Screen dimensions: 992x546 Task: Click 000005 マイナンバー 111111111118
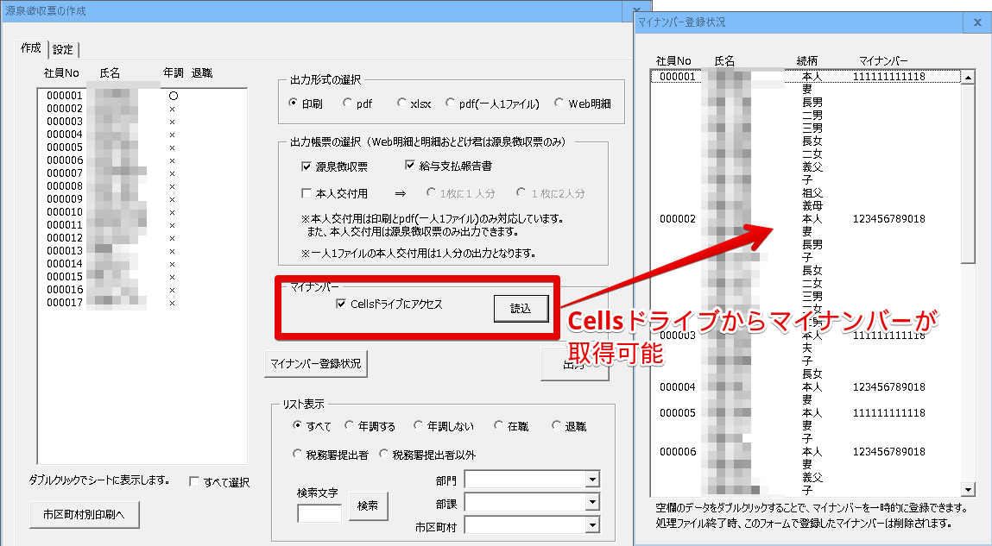point(888,412)
